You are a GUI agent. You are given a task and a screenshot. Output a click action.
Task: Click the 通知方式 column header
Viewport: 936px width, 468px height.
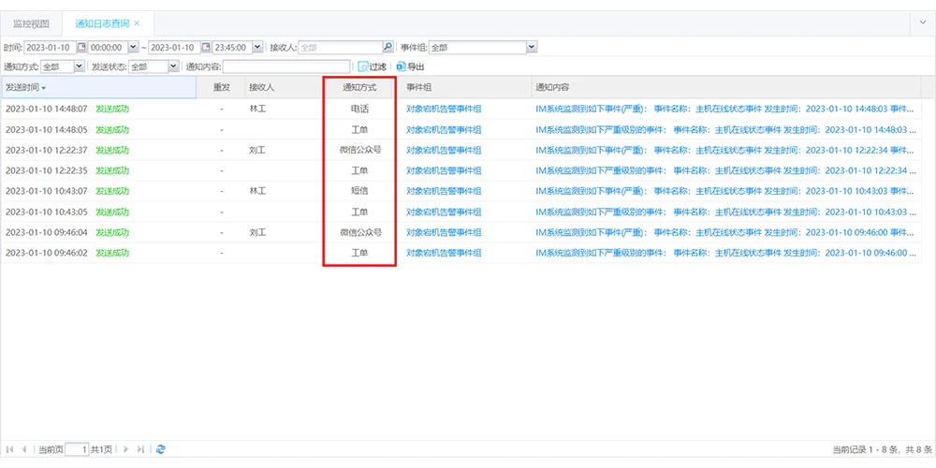pos(359,88)
